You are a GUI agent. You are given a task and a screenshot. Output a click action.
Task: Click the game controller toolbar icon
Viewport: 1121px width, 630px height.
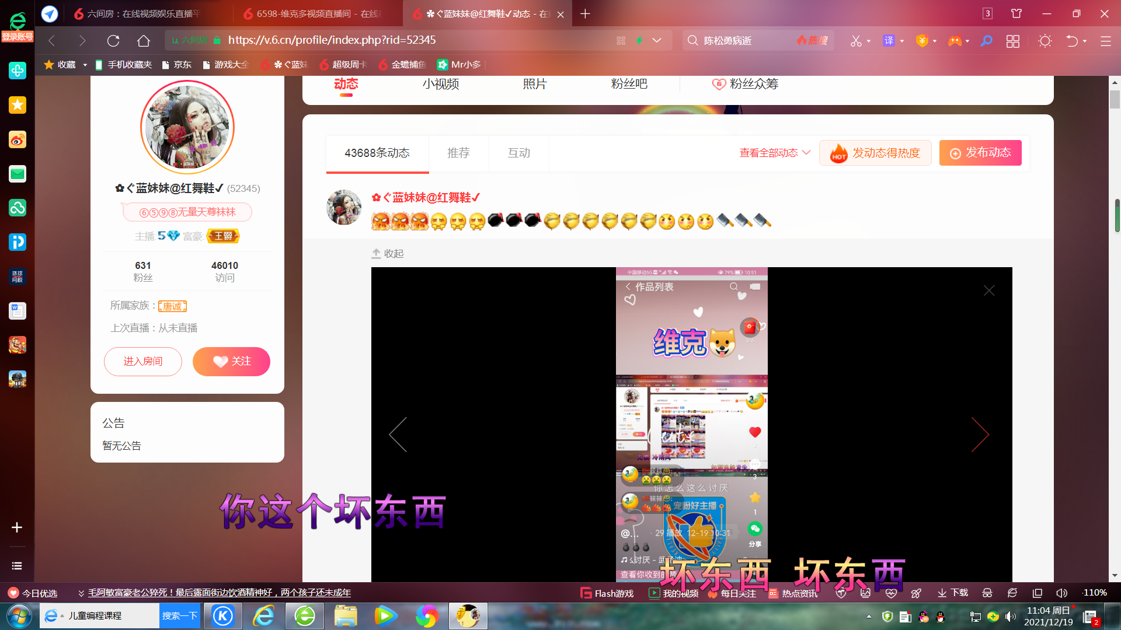pos(955,41)
